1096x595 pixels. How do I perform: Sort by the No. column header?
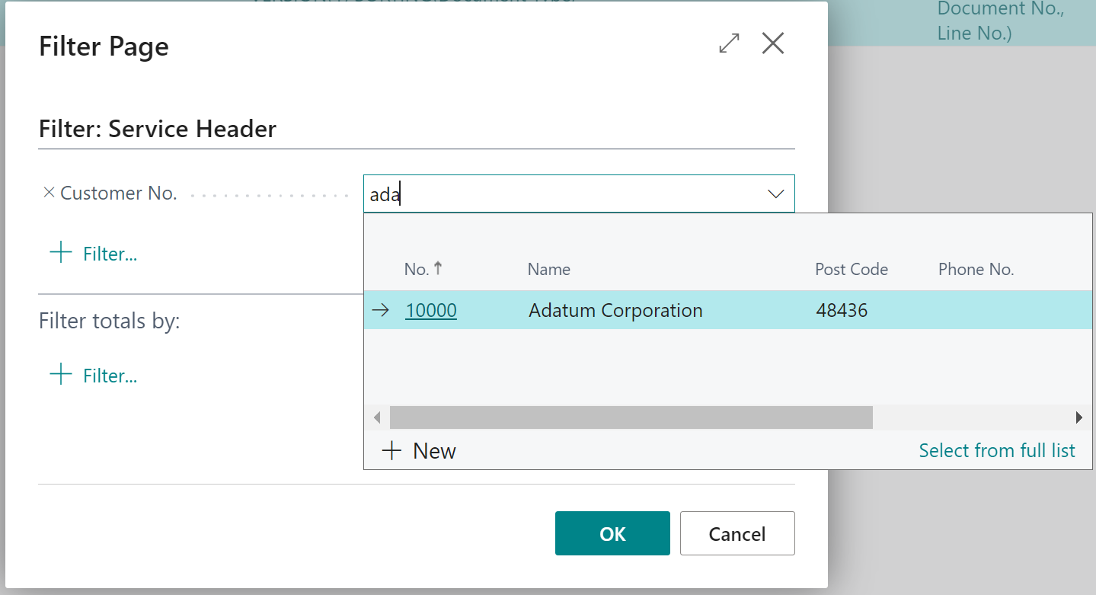tap(423, 269)
